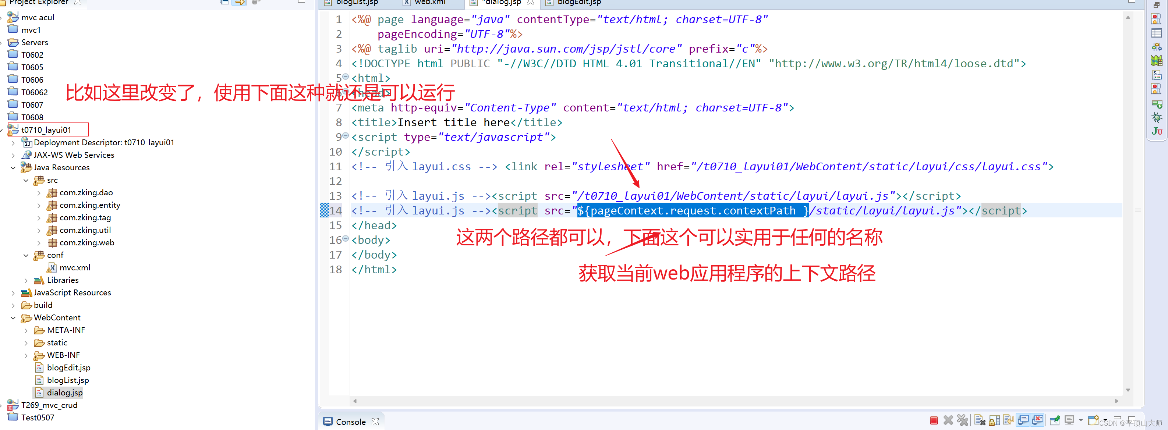Click the editor vertical scrollbar down arrow

coord(1128,390)
